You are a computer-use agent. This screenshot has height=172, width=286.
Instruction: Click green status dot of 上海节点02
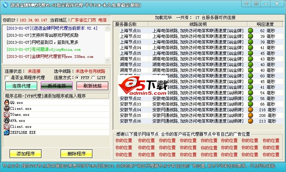click(251, 36)
